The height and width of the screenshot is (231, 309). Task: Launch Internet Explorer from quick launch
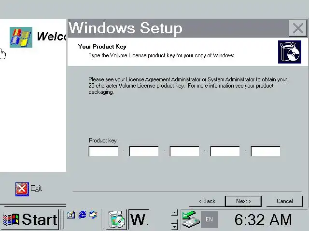[x=82, y=215]
